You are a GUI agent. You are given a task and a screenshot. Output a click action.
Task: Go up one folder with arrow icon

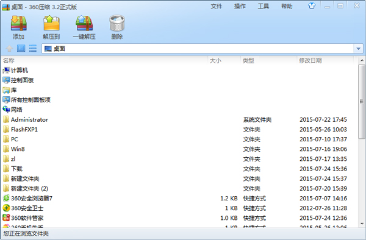pos(9,49)
